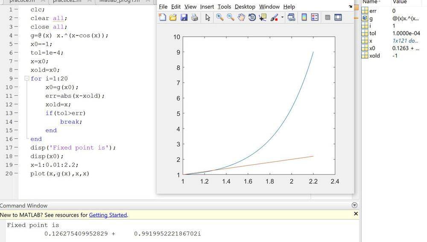
Task: Select the Zoom In magnifier tool
Action: pos(219,17)
